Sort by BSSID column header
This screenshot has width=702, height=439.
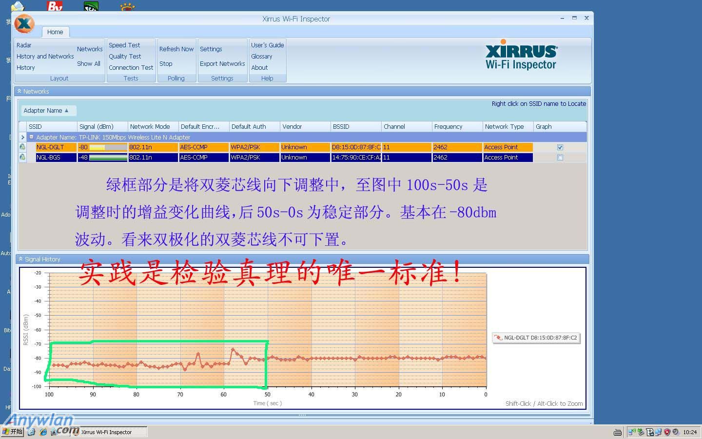click(x=356, y=126)
